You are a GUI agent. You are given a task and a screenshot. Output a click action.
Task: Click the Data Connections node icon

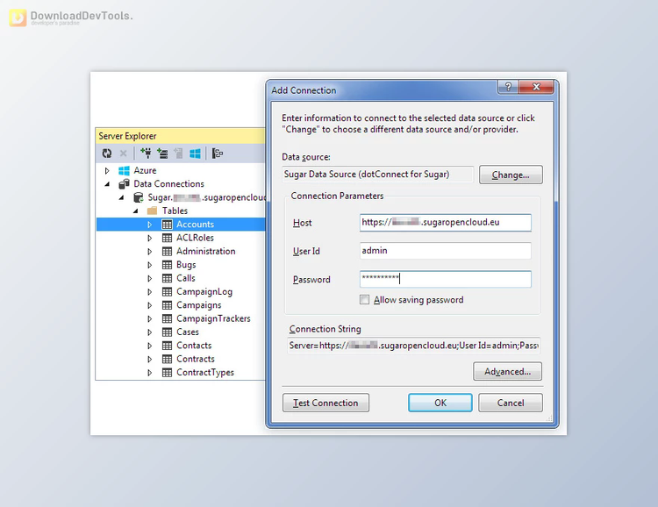pyautogui.click(x=125, y=184)
